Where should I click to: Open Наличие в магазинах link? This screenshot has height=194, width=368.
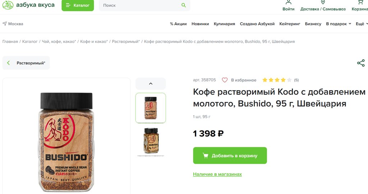tap(217, 174)
